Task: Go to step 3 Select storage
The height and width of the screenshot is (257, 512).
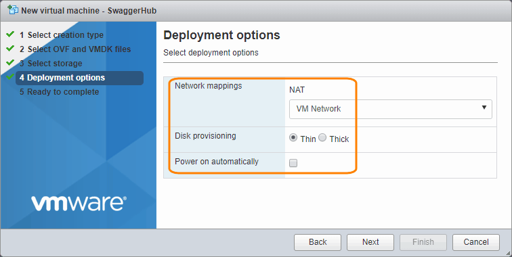Action: [x=51, y=64]
